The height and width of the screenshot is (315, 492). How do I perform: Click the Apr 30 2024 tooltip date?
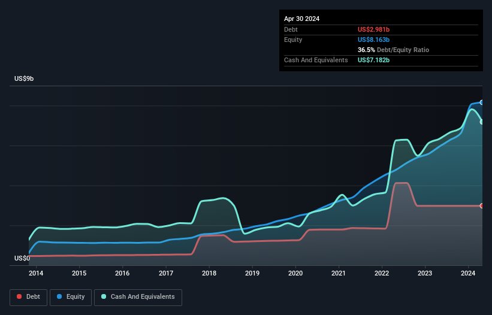point(301,19)
